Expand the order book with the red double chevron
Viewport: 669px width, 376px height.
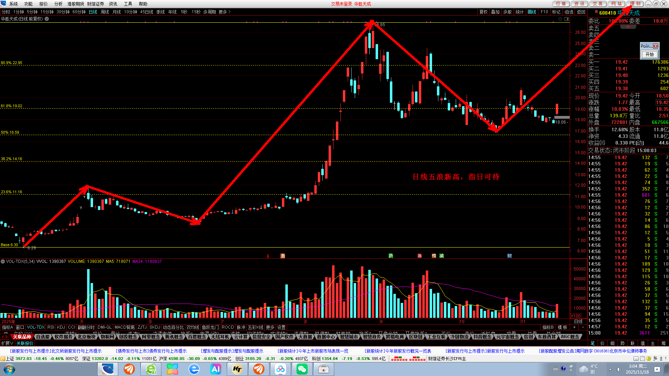pos(628,27)
